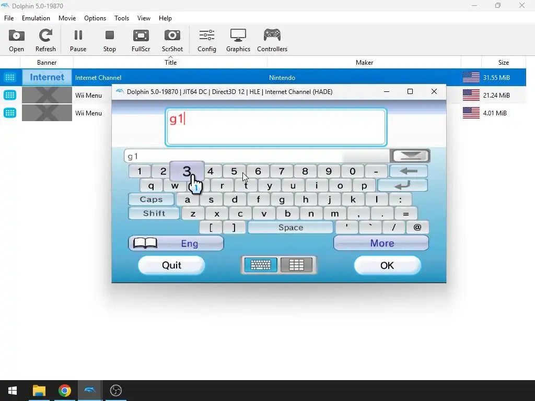Pause emulation with the Pause icon
Image resolution: width=535 pixels, height=401 pixels.
click(x=78, y=41)
